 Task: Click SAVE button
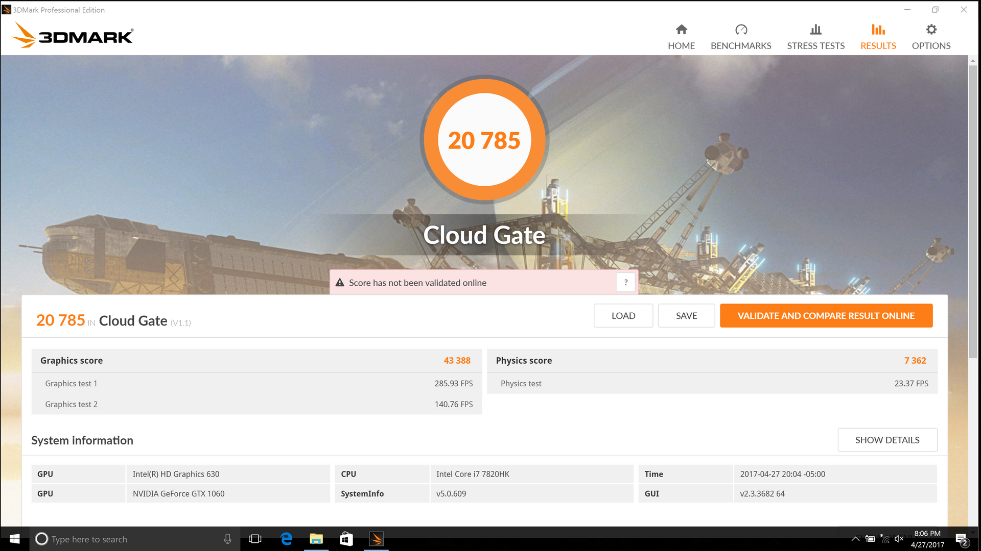coord(686,316)
